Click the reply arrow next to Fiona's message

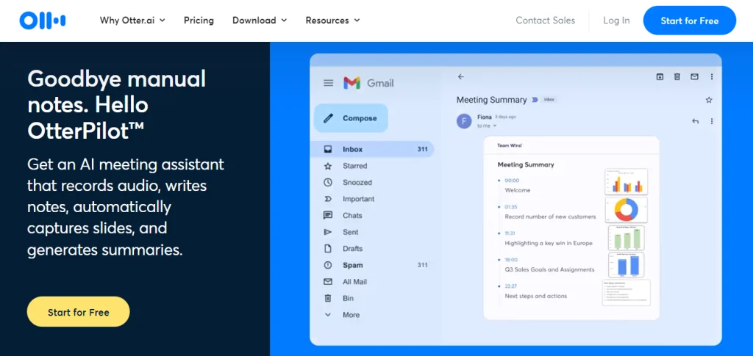tap(695, 121)
